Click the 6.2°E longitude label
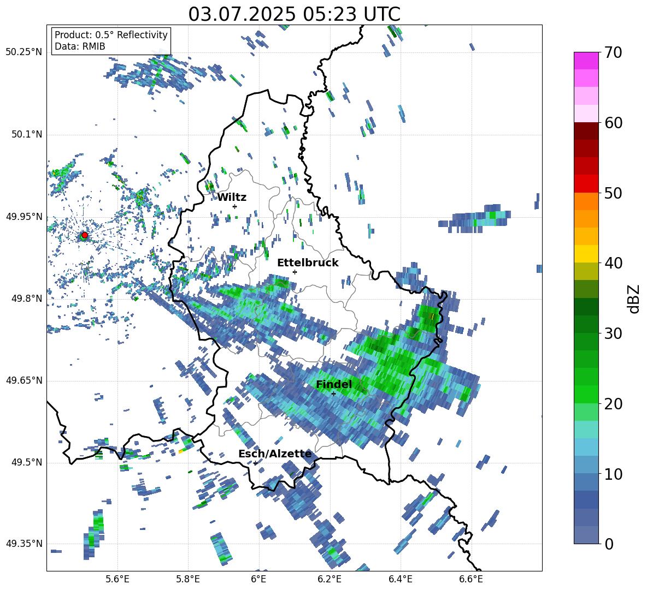Viewport: 647px width, 590px height. 330,579
